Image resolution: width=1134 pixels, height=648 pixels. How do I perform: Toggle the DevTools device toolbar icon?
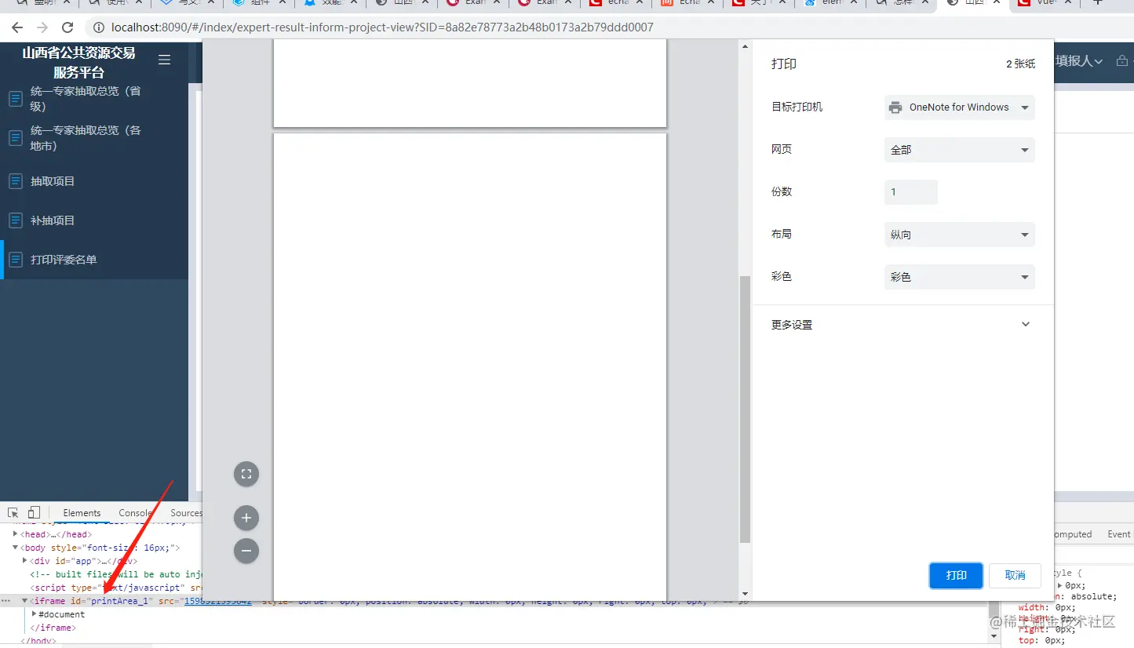tap(34, 513)
